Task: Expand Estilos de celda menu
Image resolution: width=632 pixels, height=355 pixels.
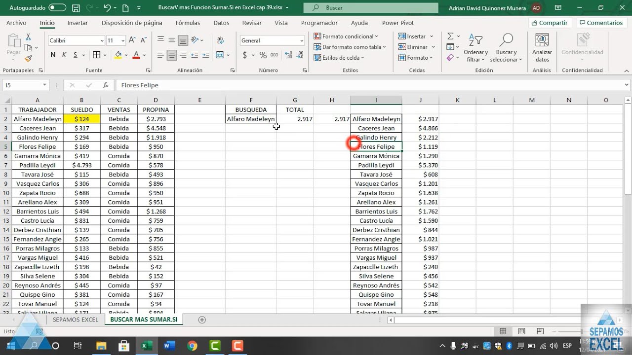Action: [x=339, y=58]
